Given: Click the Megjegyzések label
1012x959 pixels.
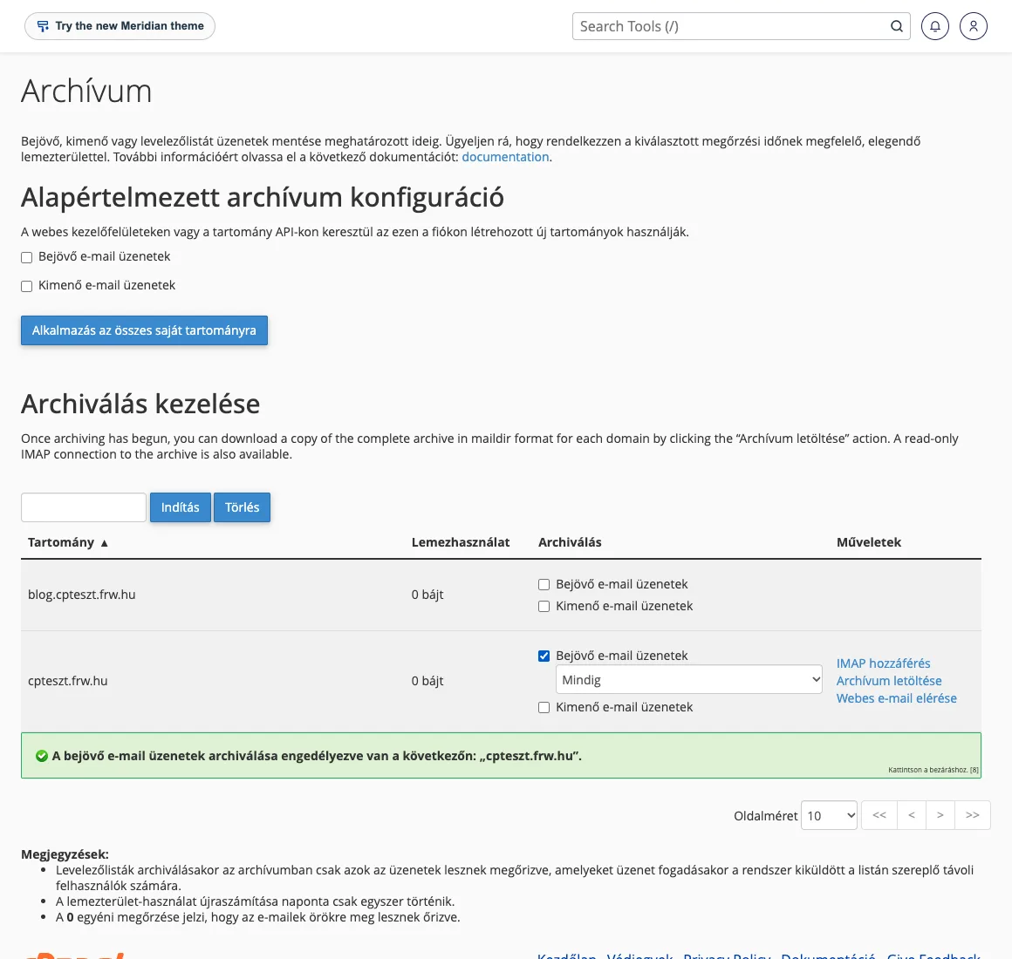Looking at the screenshot, I should point(65,854).
